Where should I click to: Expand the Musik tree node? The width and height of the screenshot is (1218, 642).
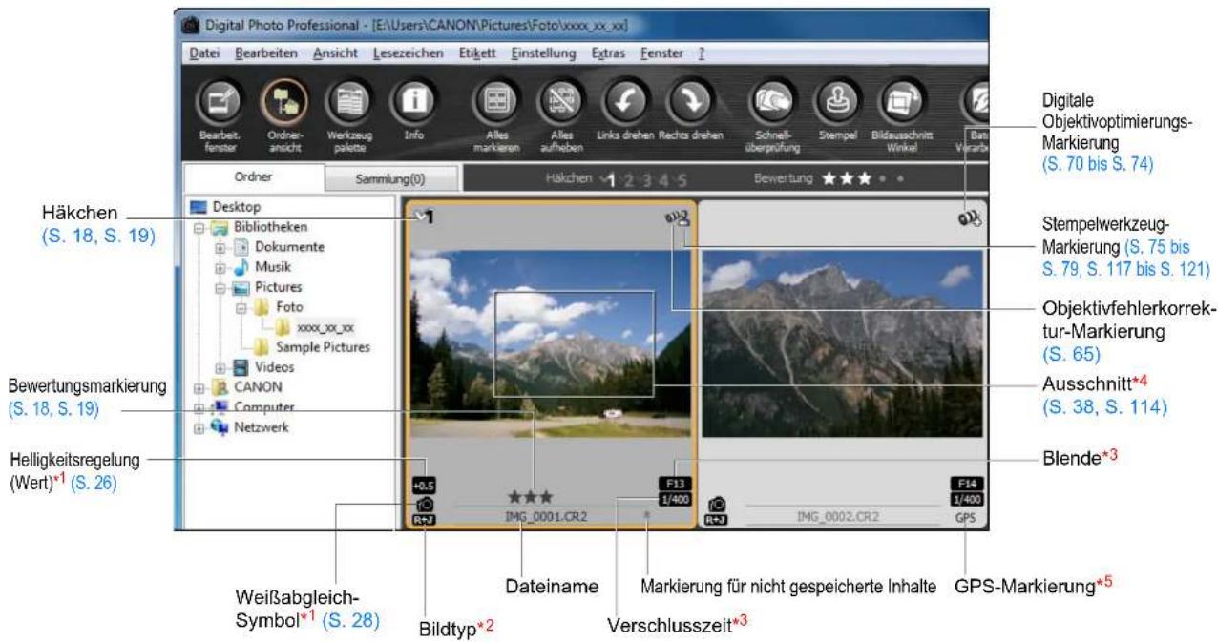coord(220,267)
